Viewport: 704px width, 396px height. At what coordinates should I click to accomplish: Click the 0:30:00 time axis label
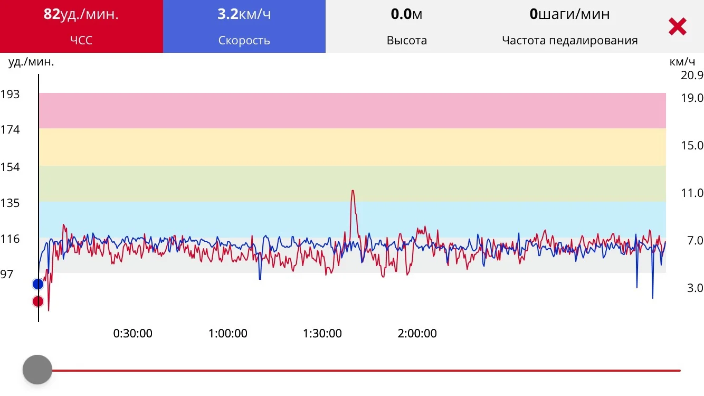tap(133, 334)
